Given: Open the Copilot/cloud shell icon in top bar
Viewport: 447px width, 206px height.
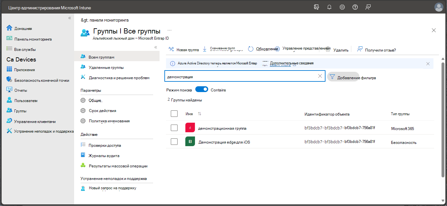Looking at the screenshot, I should [x=316, y=7].
